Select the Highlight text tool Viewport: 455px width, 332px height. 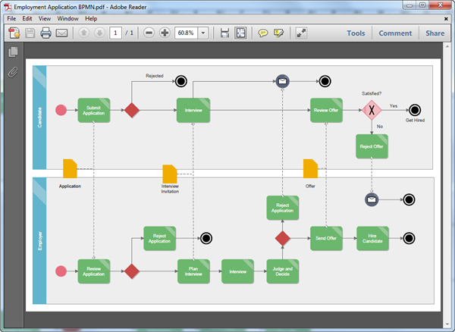click(279, 33)
